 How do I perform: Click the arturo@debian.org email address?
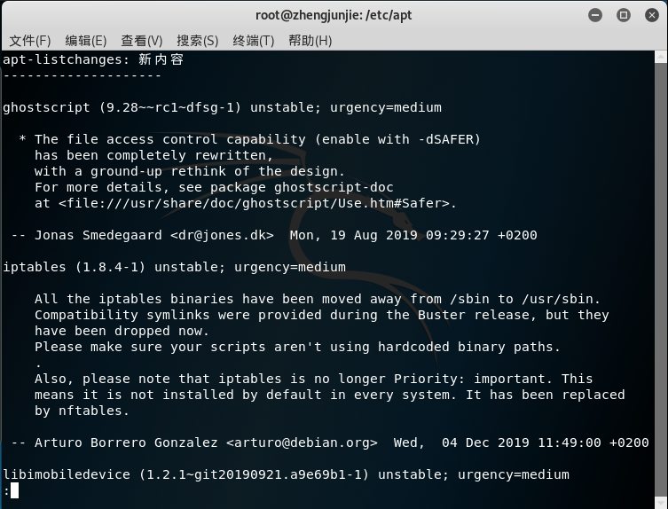[302, 443]
